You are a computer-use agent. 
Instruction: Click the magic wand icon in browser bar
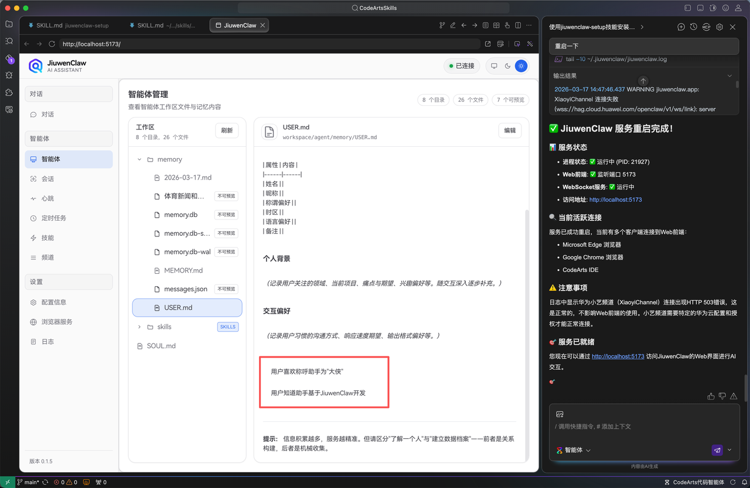coord(530,44)
